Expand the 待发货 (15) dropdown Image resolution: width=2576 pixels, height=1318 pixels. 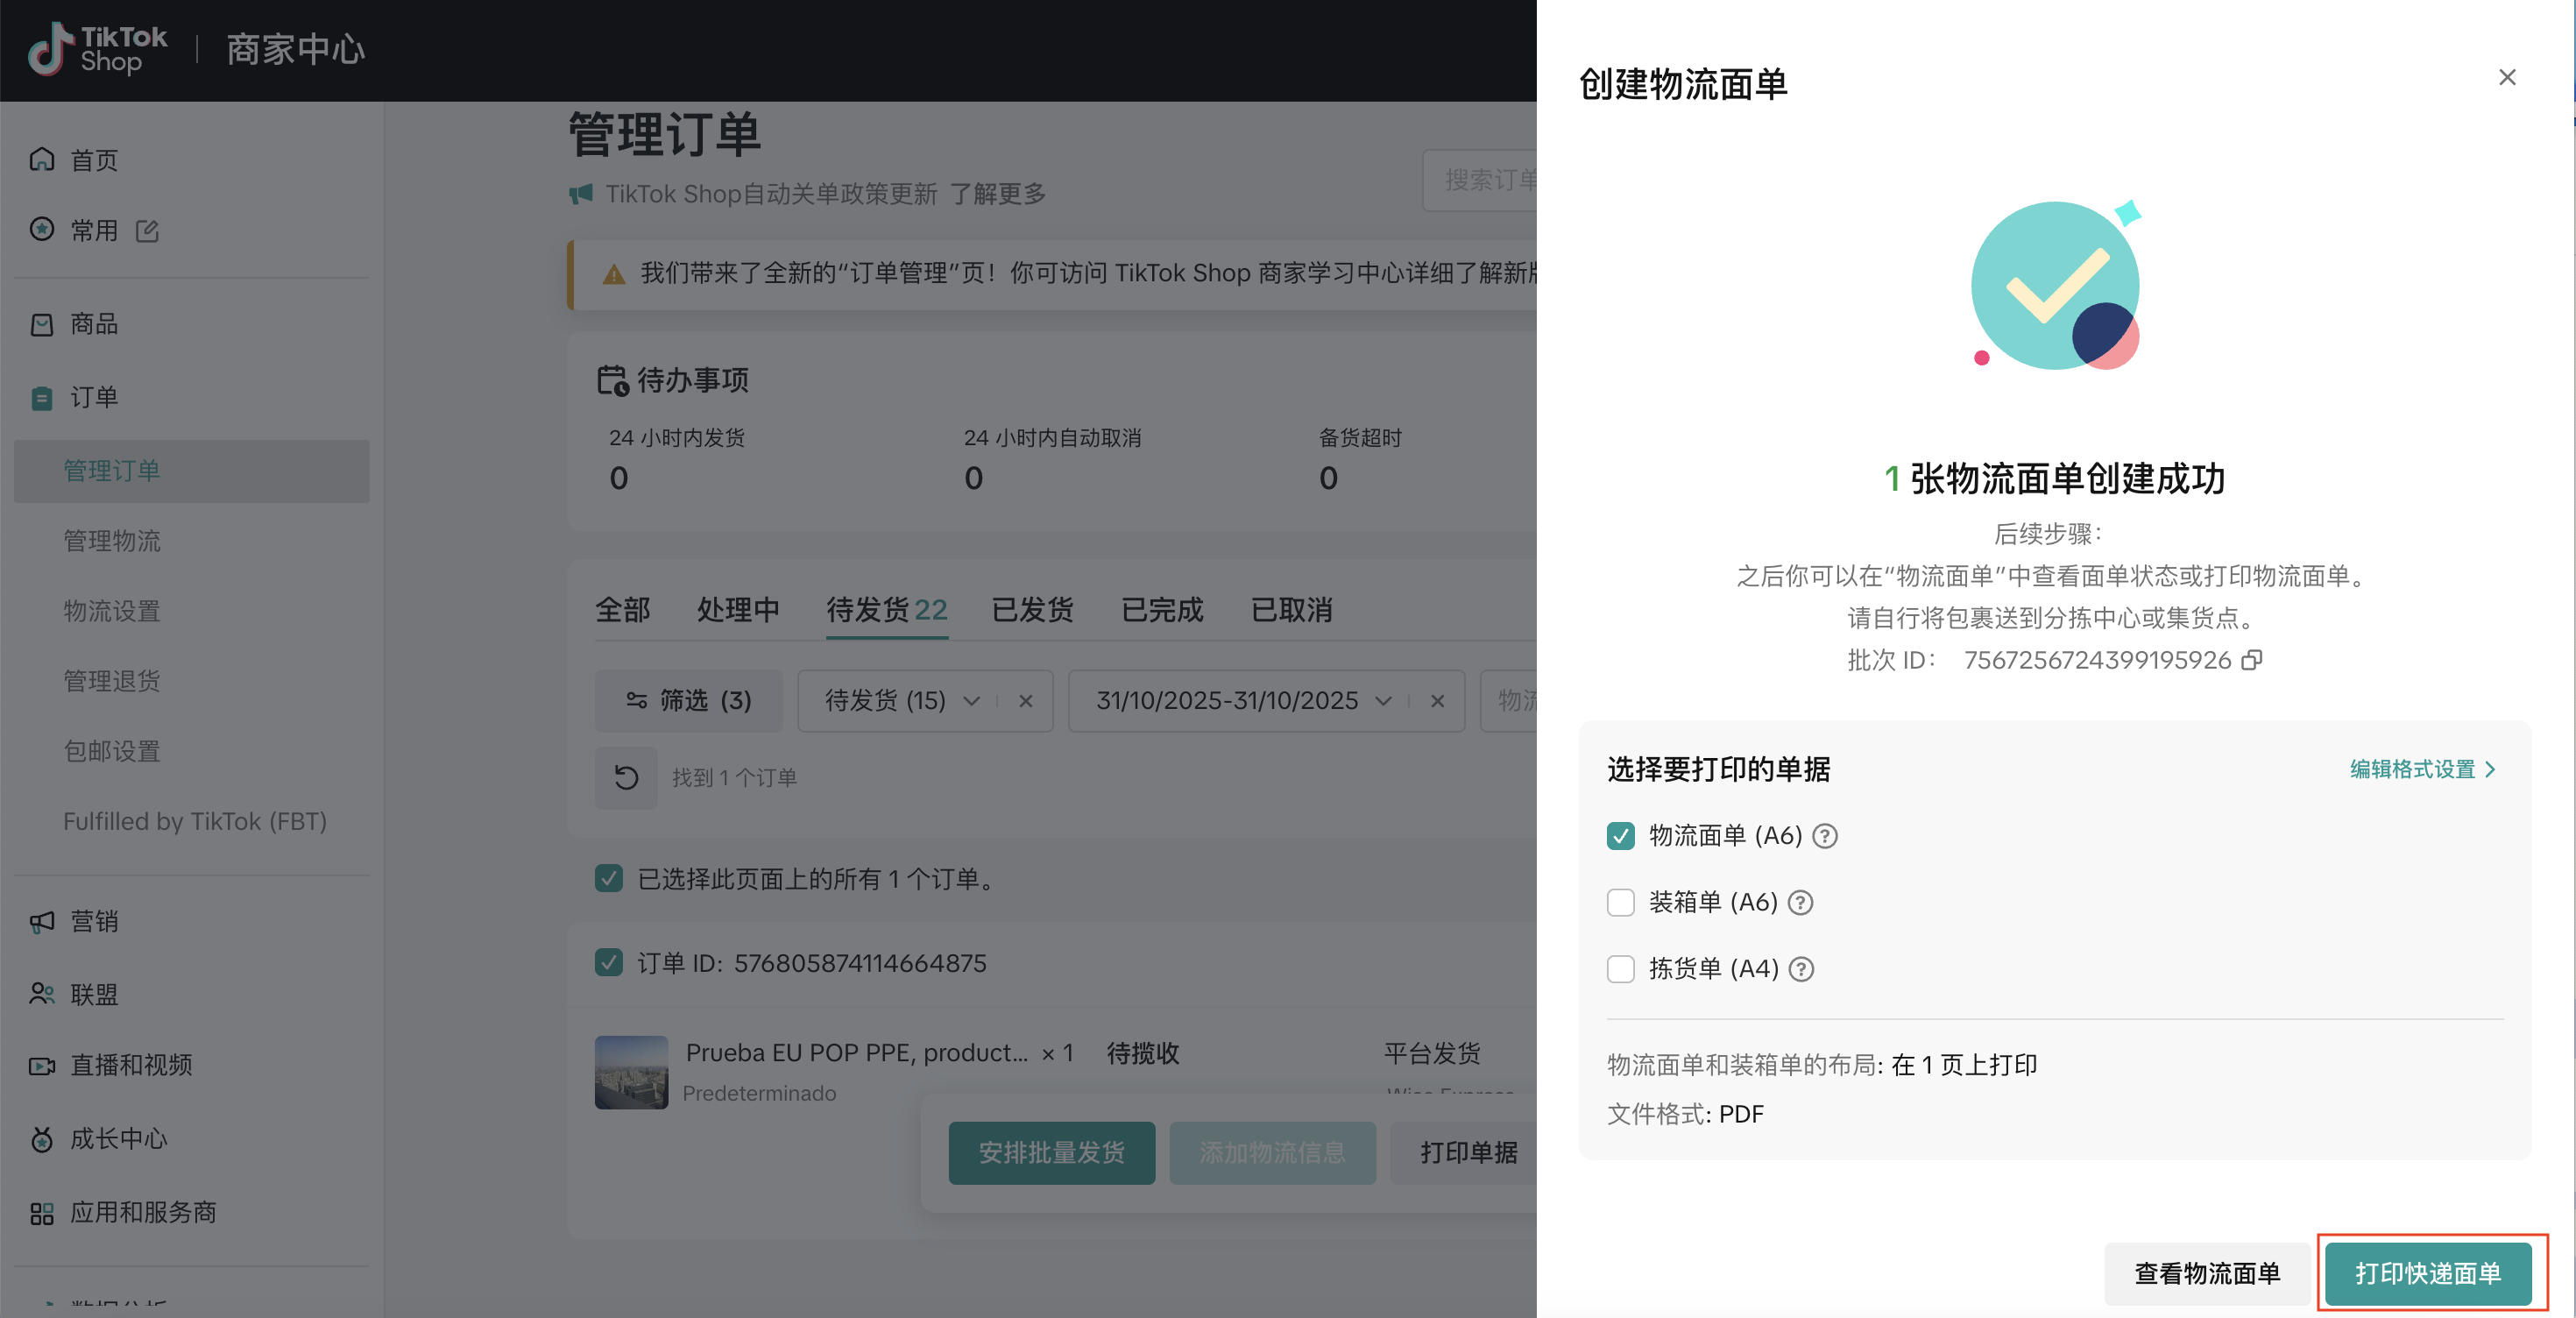click(x=971, y=701)
